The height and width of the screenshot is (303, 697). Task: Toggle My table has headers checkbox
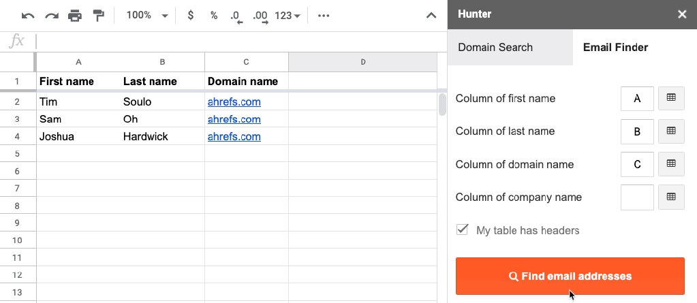(463, 229)
